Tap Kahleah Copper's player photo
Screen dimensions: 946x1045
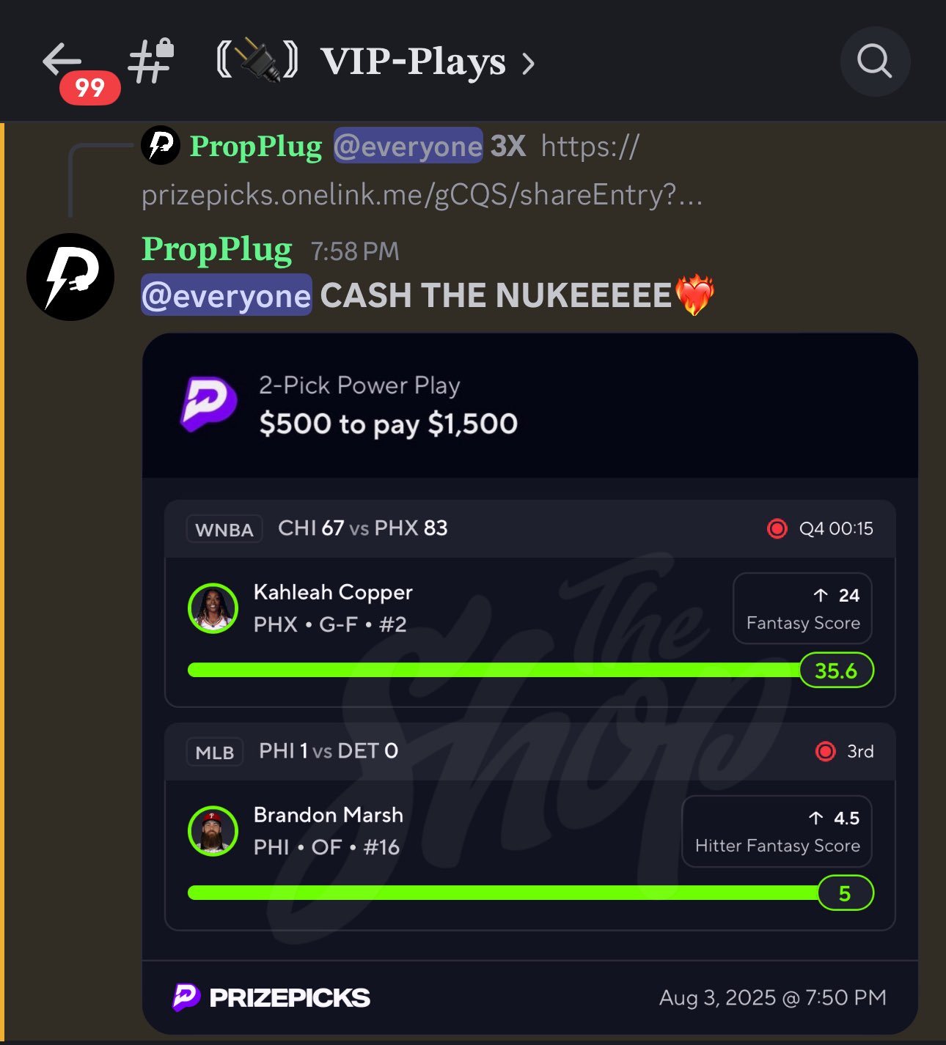pyautogui.click(x=213, y=608)
